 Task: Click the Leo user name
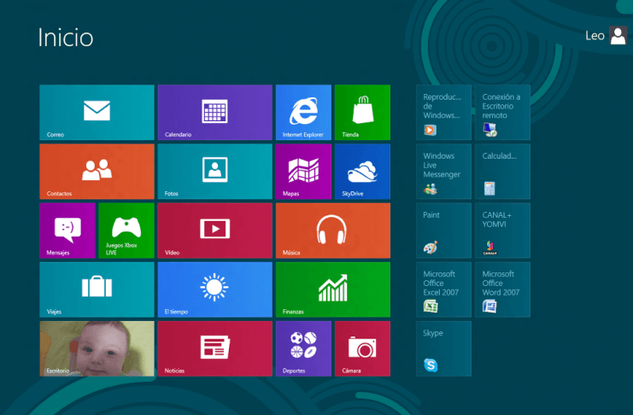pos(595,36)
